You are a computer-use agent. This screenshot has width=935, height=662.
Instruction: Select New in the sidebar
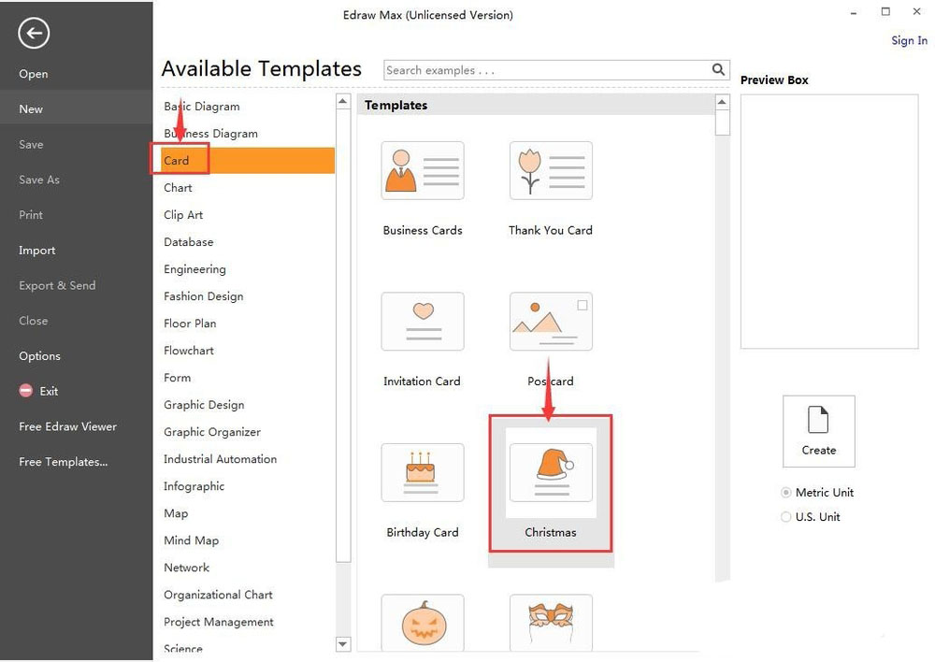tap(77, 109)
